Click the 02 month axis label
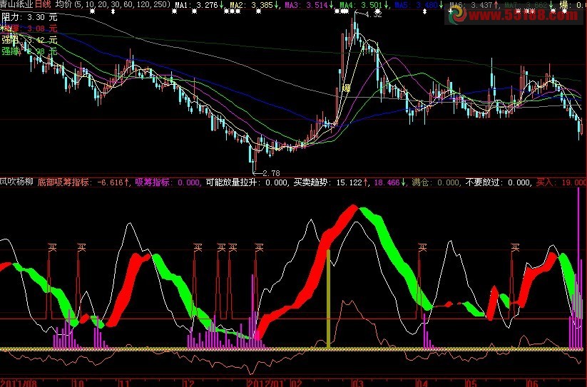 click(296, 383)
